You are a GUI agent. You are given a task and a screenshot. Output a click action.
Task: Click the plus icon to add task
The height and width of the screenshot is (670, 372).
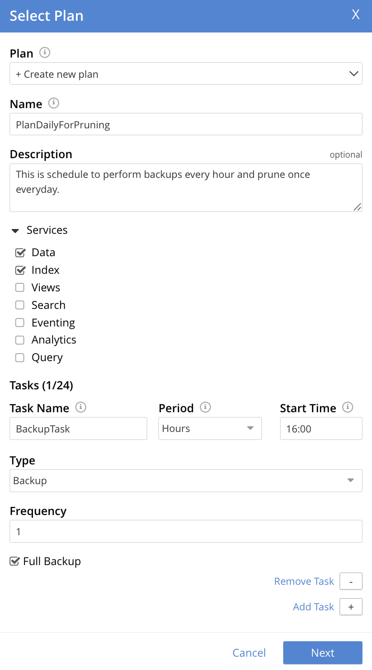351,607
